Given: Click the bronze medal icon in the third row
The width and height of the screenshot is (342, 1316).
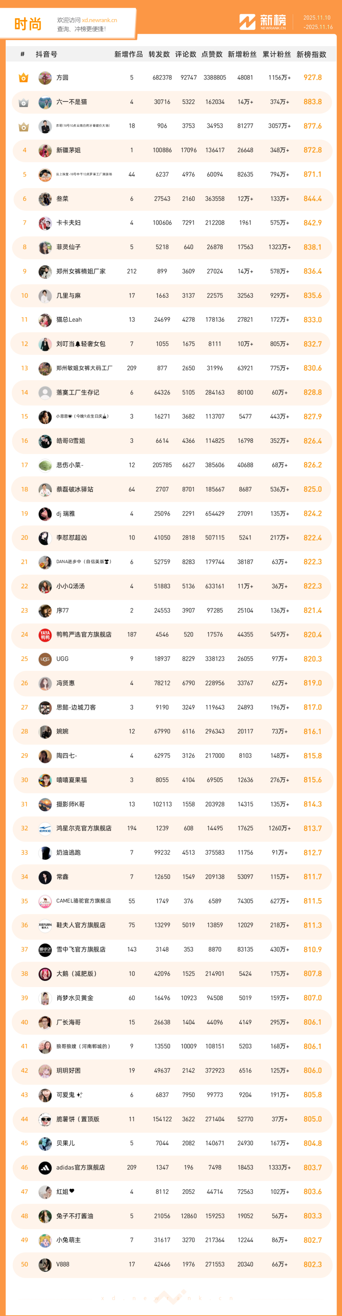Looking at the screenshot, I should click(23, 126).
